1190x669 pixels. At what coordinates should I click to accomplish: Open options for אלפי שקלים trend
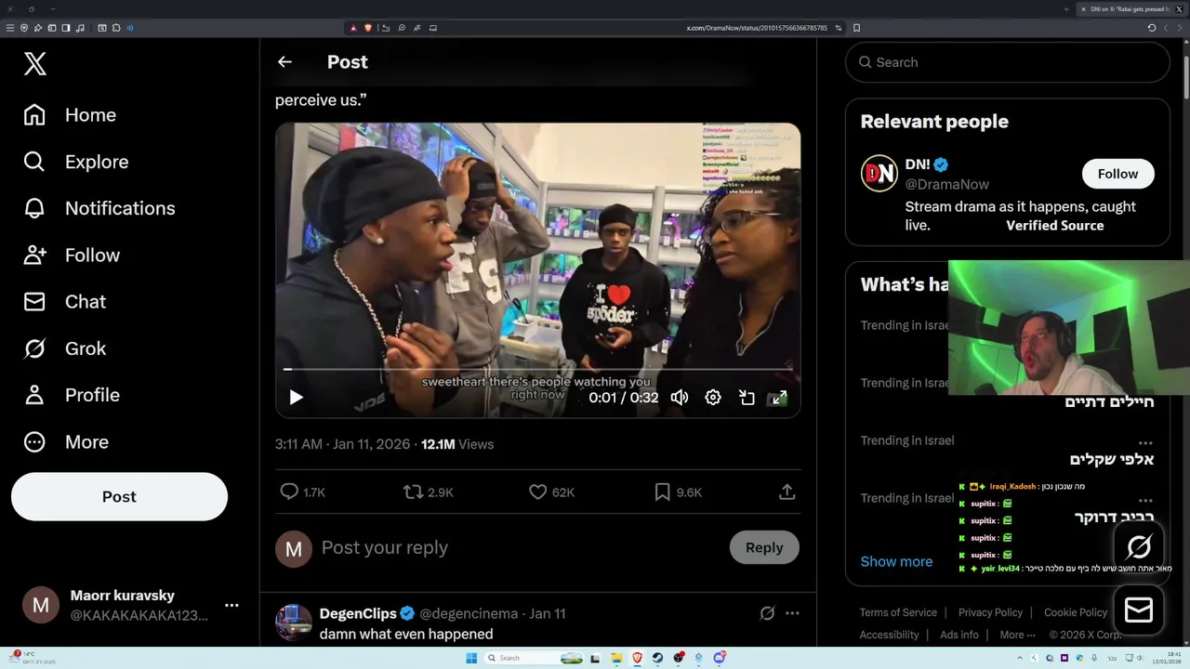tap(1145, 442)
